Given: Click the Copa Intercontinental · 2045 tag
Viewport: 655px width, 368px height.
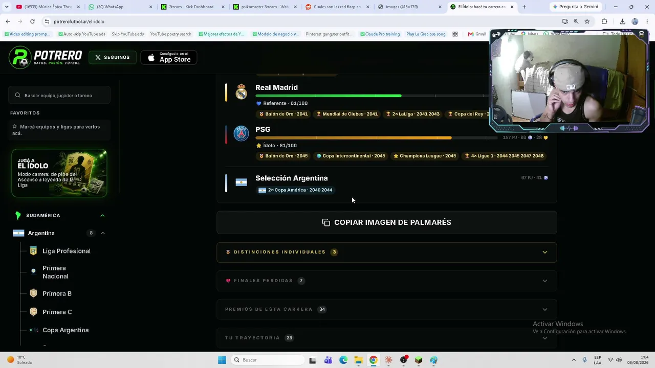Looking at the screenshot, I should coord(351,156).
